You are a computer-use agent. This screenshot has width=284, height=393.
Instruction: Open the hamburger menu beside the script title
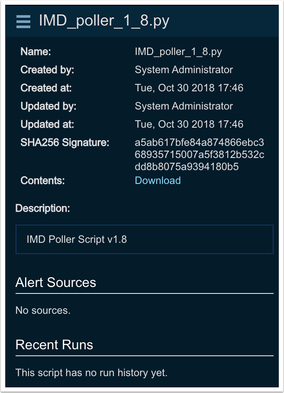tap(23, 21)
